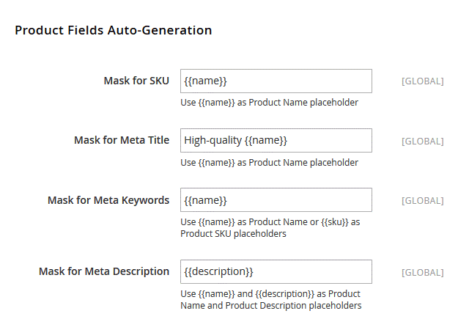Collapse the Product Fields Auto-Generation section
Screen dimensions: 469x330
point(114,31)
